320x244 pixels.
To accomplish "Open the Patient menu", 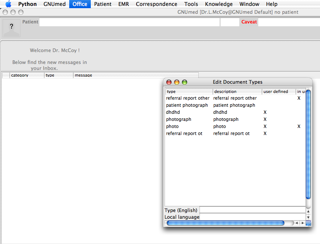I will 103,4.
